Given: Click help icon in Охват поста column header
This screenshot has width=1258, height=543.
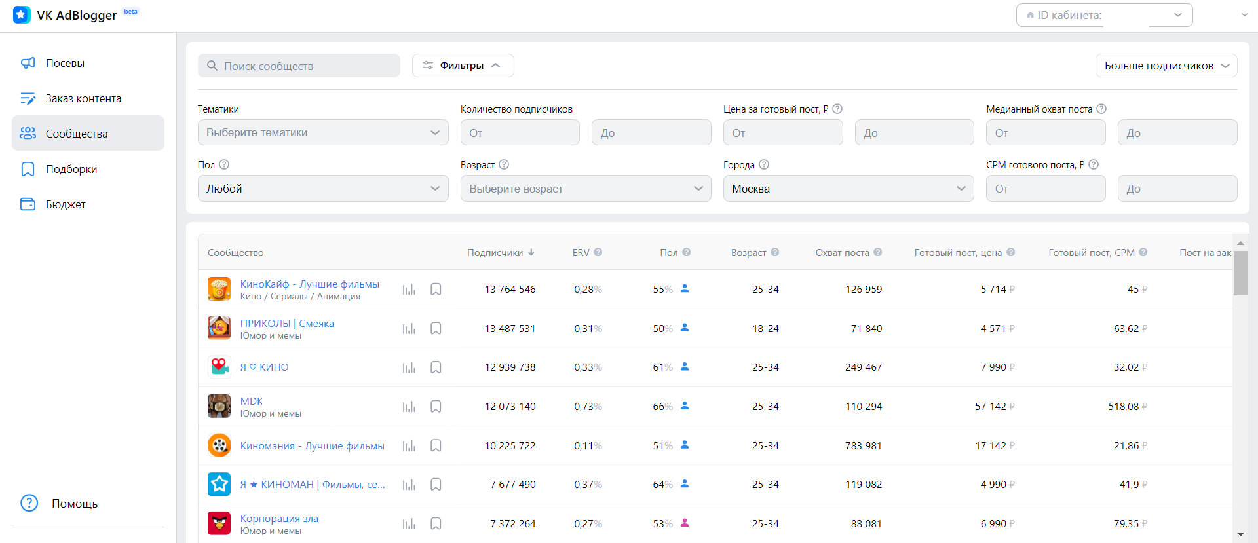Looking at the screenshot, I should [x=878, y=252].
